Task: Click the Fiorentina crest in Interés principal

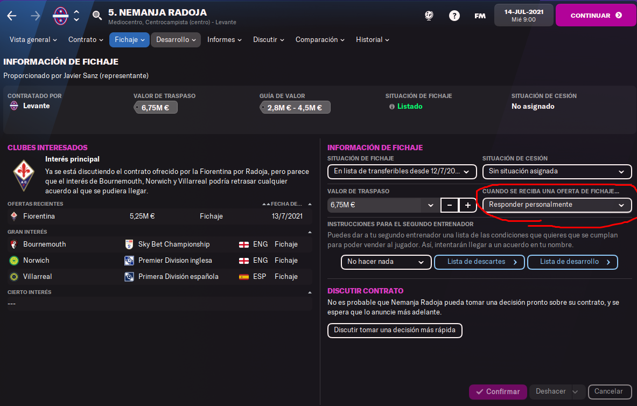Action: click(24, 175)
